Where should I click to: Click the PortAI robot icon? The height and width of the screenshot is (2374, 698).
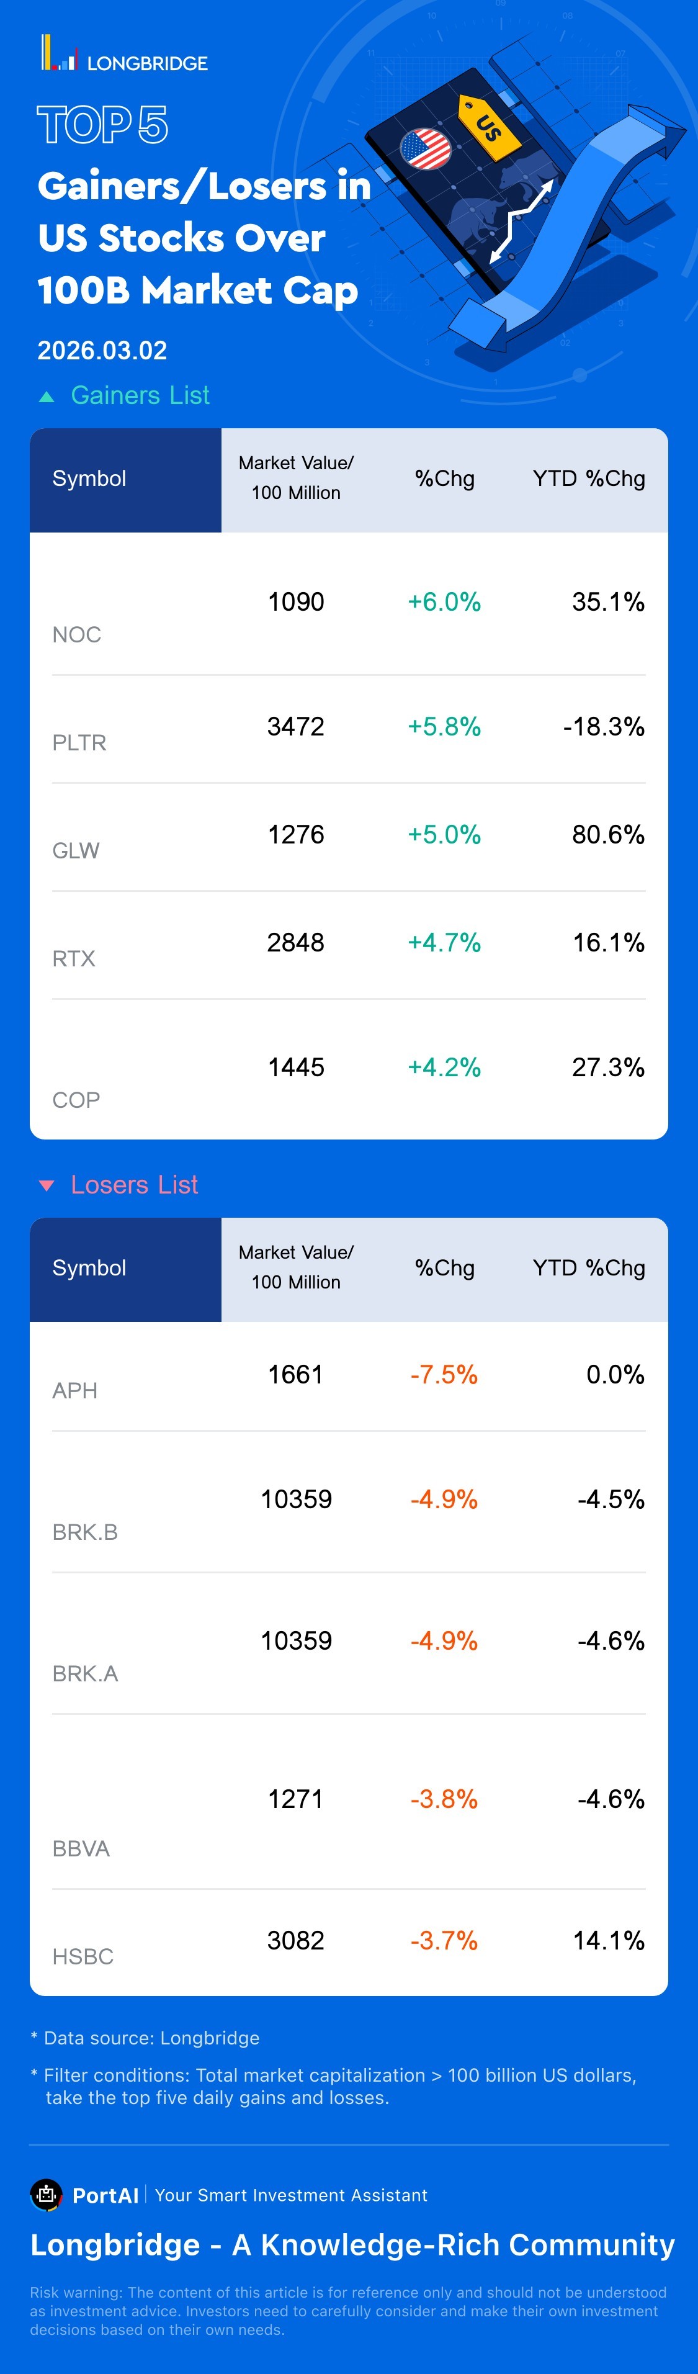[x=46, y=2194]
